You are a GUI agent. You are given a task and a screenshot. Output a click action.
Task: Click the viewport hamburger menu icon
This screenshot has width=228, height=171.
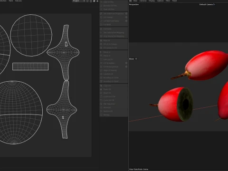130,1
